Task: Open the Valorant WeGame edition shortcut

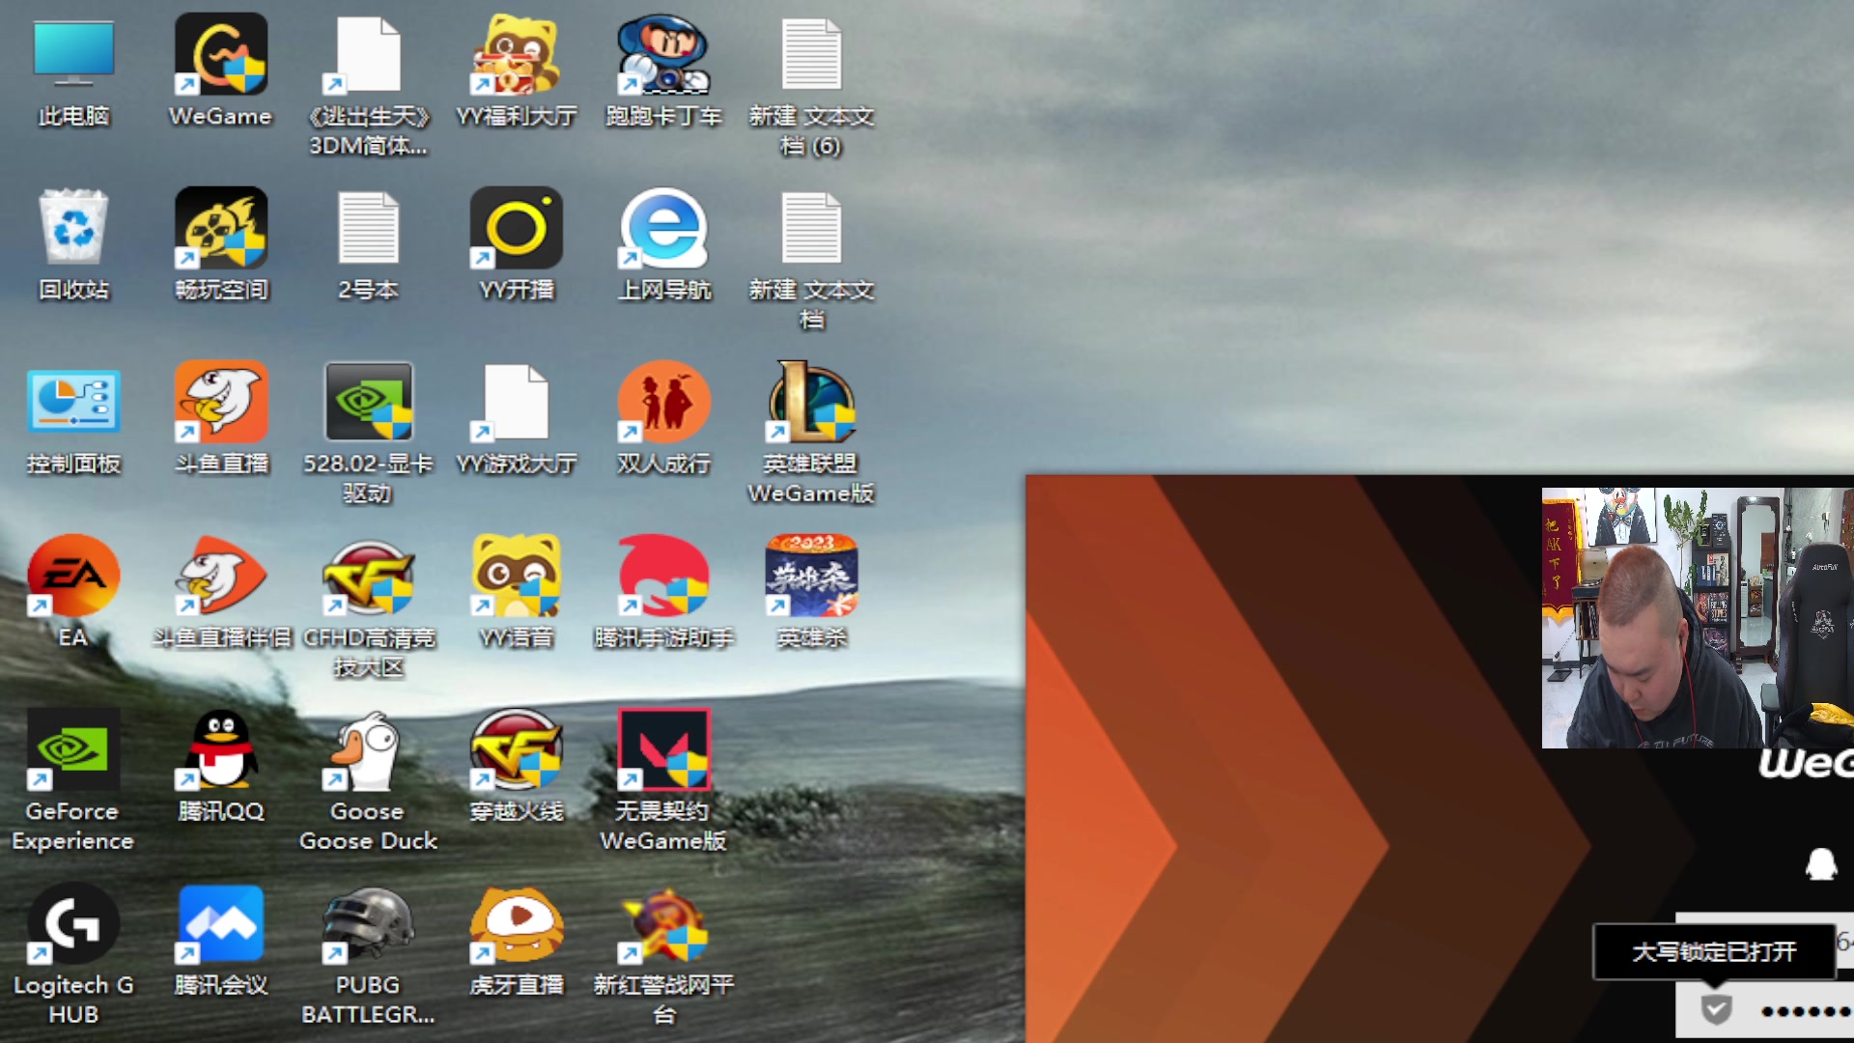Action: pyautogui.click(x=663, y=750)
